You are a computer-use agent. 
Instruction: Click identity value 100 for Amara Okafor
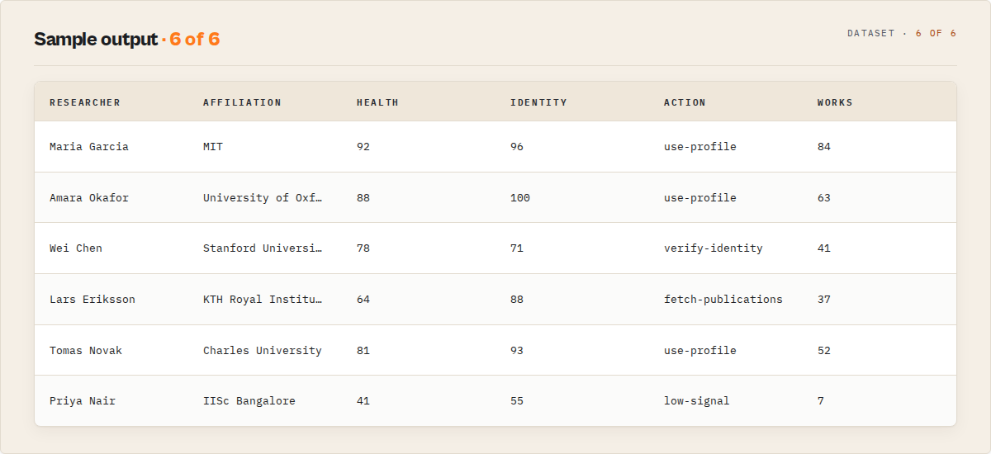tap(520, 198)
